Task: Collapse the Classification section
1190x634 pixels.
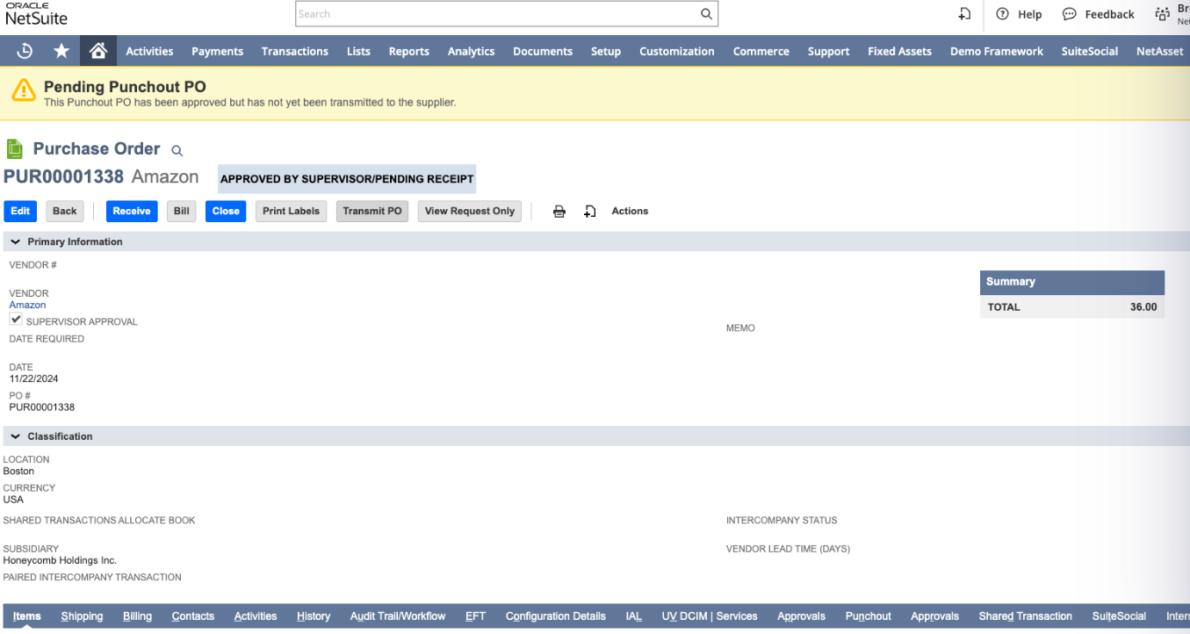Action: coord(16,436)
